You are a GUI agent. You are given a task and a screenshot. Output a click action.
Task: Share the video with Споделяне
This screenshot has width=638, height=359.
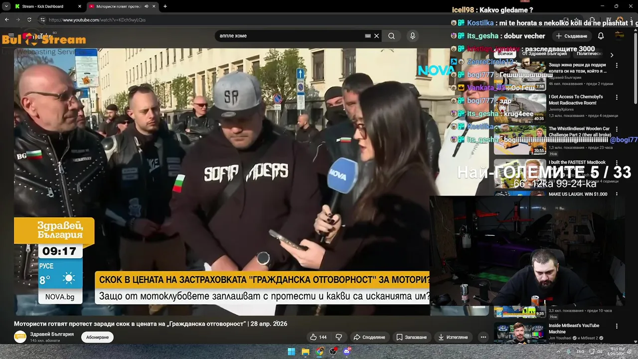[369, 337]
